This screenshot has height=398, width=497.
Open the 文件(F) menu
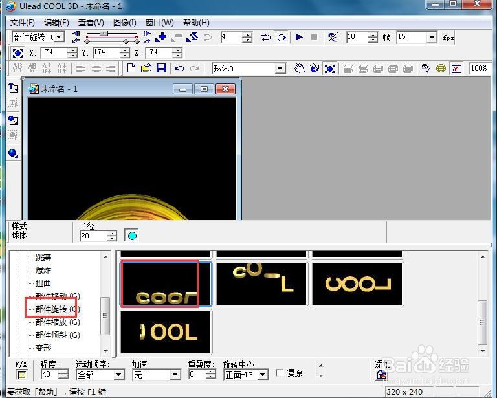point(22,23)
